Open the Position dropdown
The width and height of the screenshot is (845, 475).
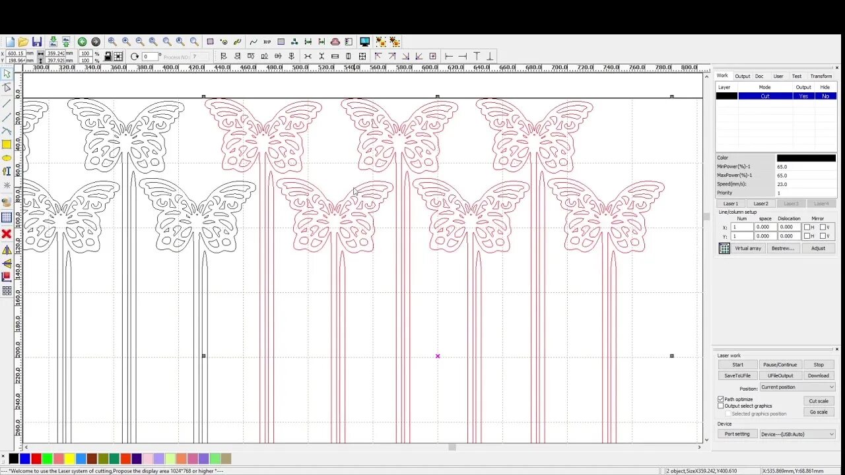pyautogui.click(x=797, y=387)
